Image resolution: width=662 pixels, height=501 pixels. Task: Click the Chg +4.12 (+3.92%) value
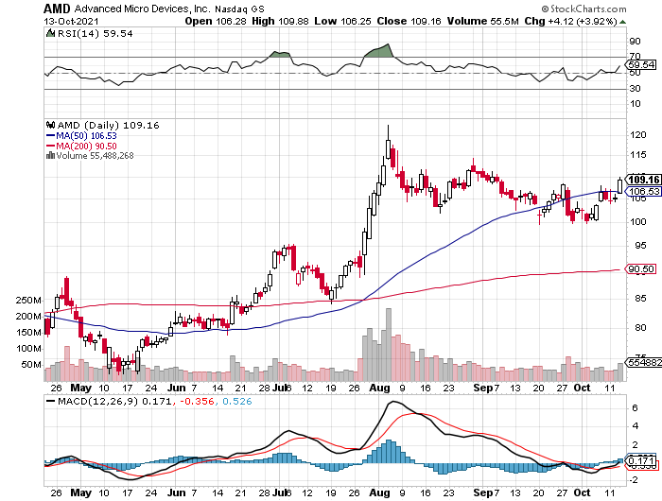pyautogui.click(x=571, y=21)
